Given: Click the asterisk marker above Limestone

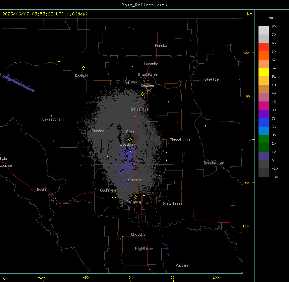Looking at the screenshot, I should point(51,116).
